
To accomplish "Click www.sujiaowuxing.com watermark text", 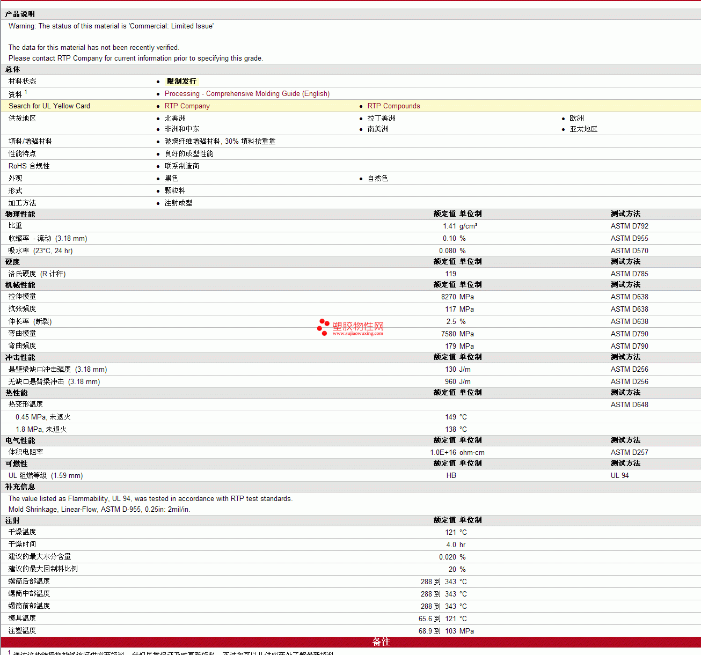I will click(358, 333).
